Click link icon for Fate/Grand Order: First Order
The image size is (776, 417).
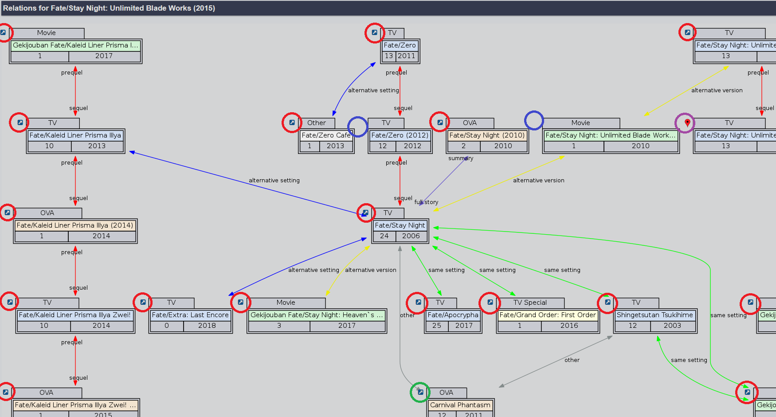pyautogui.click(x=490, y=303)
